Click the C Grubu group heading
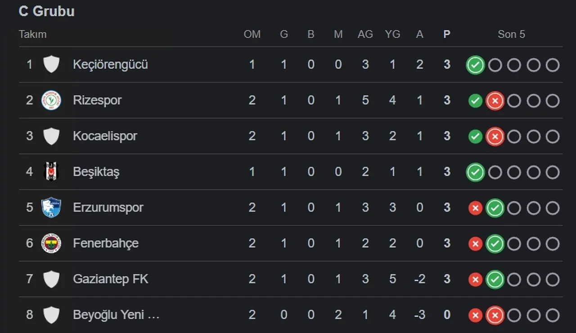 (x=46, y=11)
